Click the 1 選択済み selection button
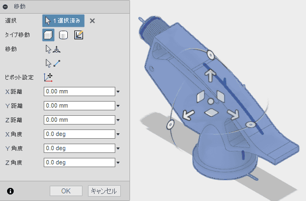 (x=63, y=21)
